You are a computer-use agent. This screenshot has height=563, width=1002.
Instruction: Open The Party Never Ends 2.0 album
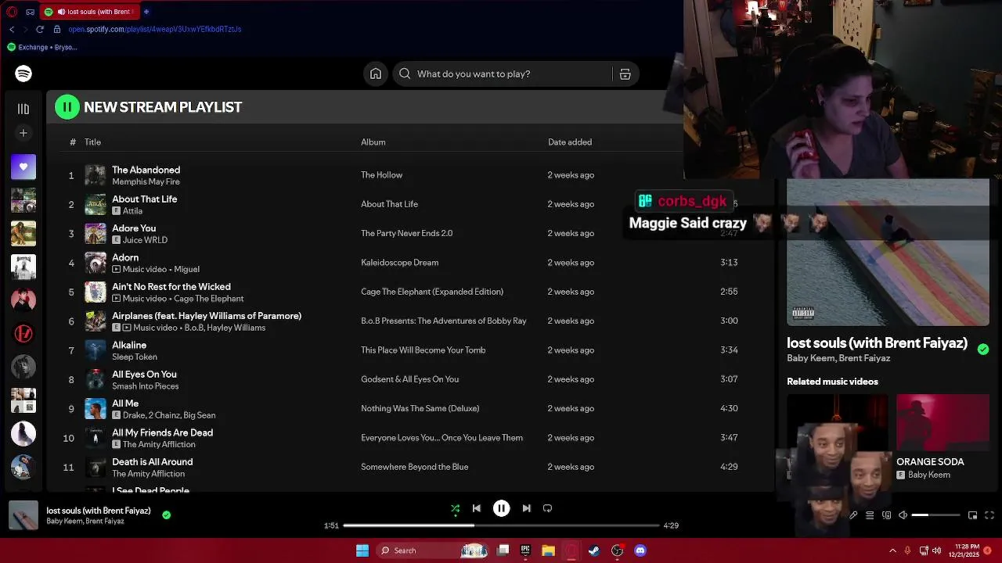click(406, 233)
